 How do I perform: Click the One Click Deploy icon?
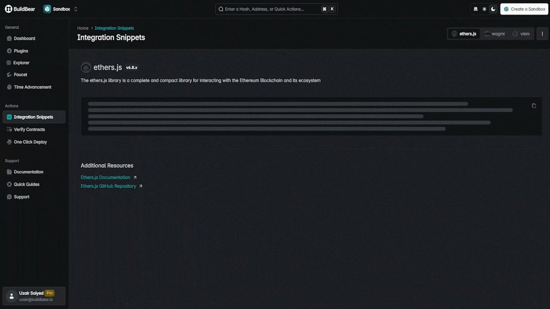(10, 142)
